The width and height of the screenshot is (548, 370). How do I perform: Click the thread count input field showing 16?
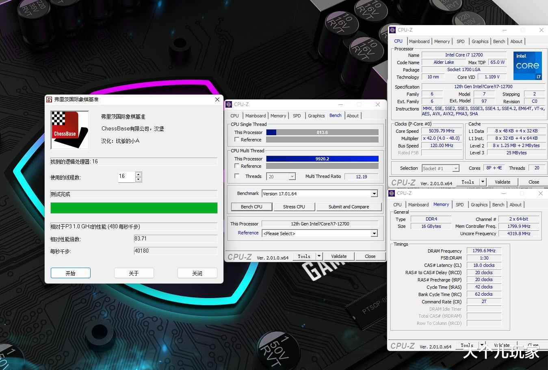point(126,176)
